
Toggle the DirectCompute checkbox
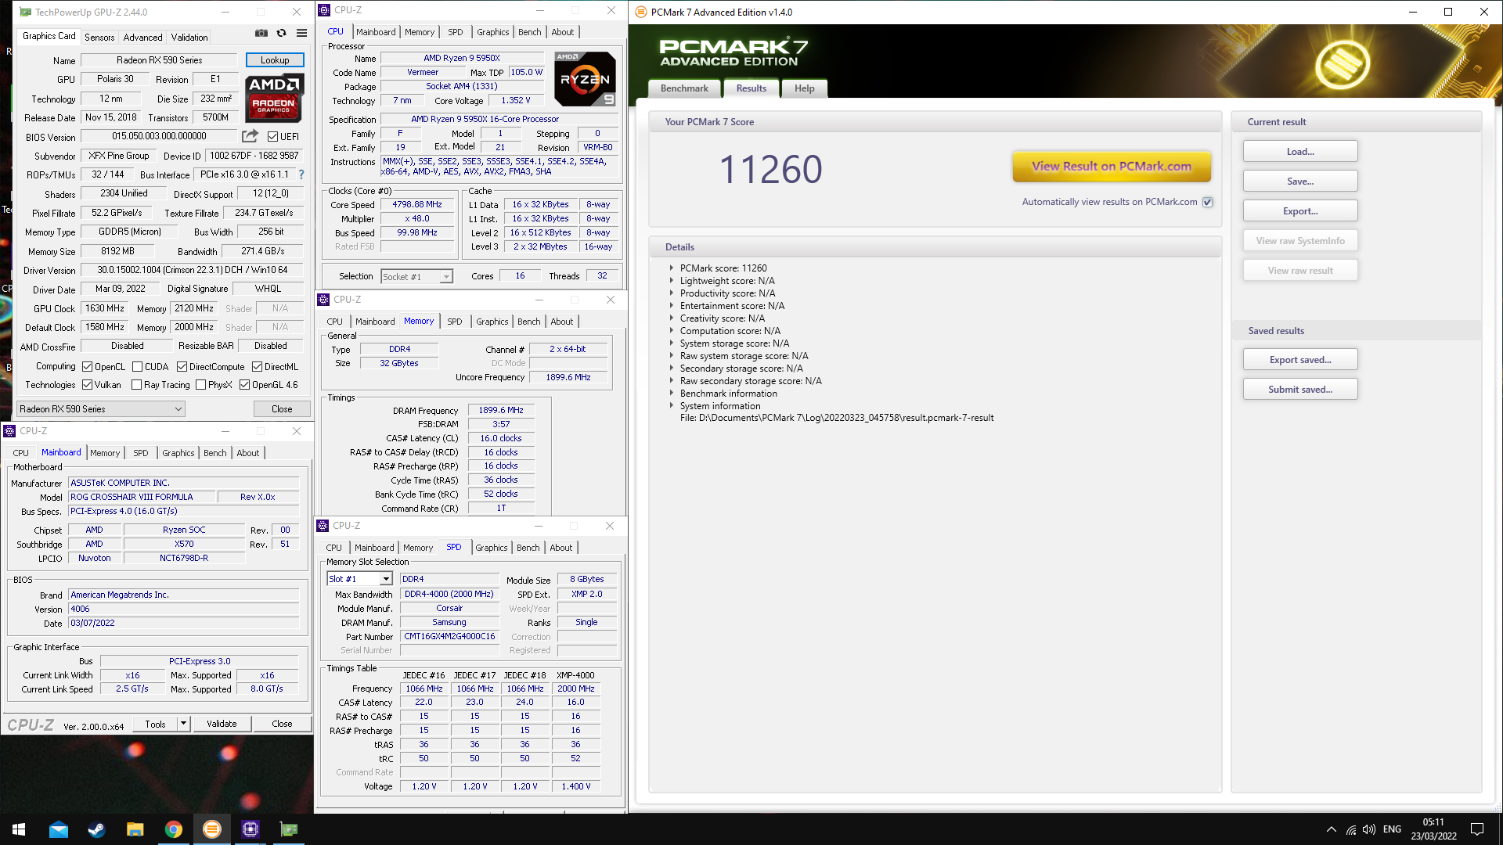tap(182, 367)
